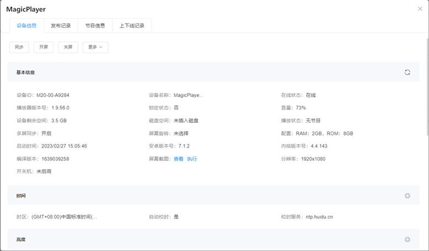Click the truncated 时区 value text

coord(64,217)
